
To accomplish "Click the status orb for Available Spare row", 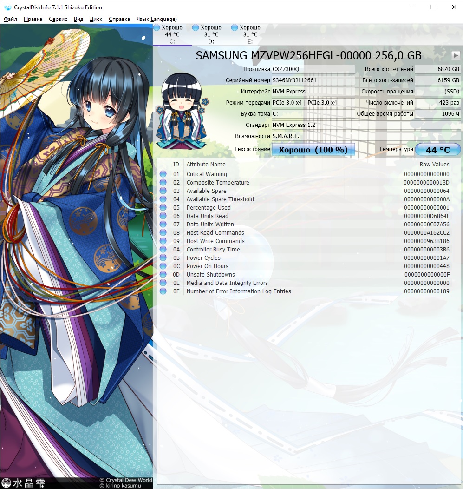I will (163, 191).
